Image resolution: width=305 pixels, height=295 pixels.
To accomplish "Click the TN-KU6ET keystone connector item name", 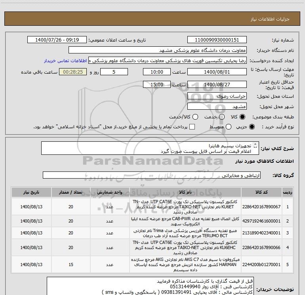I will 185,207.
